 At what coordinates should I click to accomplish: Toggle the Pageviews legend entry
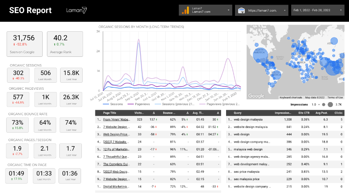point(139,104)
